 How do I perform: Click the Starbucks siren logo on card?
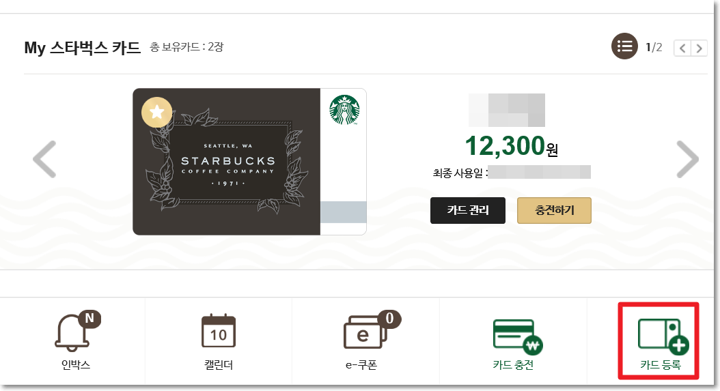pos(344,110)
